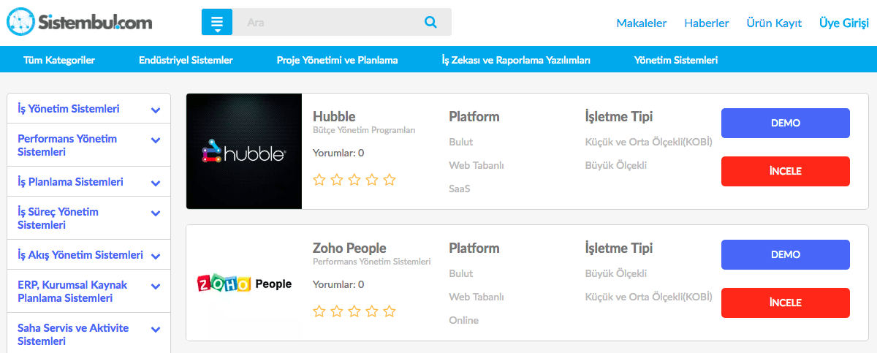Expand İş Akış Yönetim Sistemleri chevron

156,256
